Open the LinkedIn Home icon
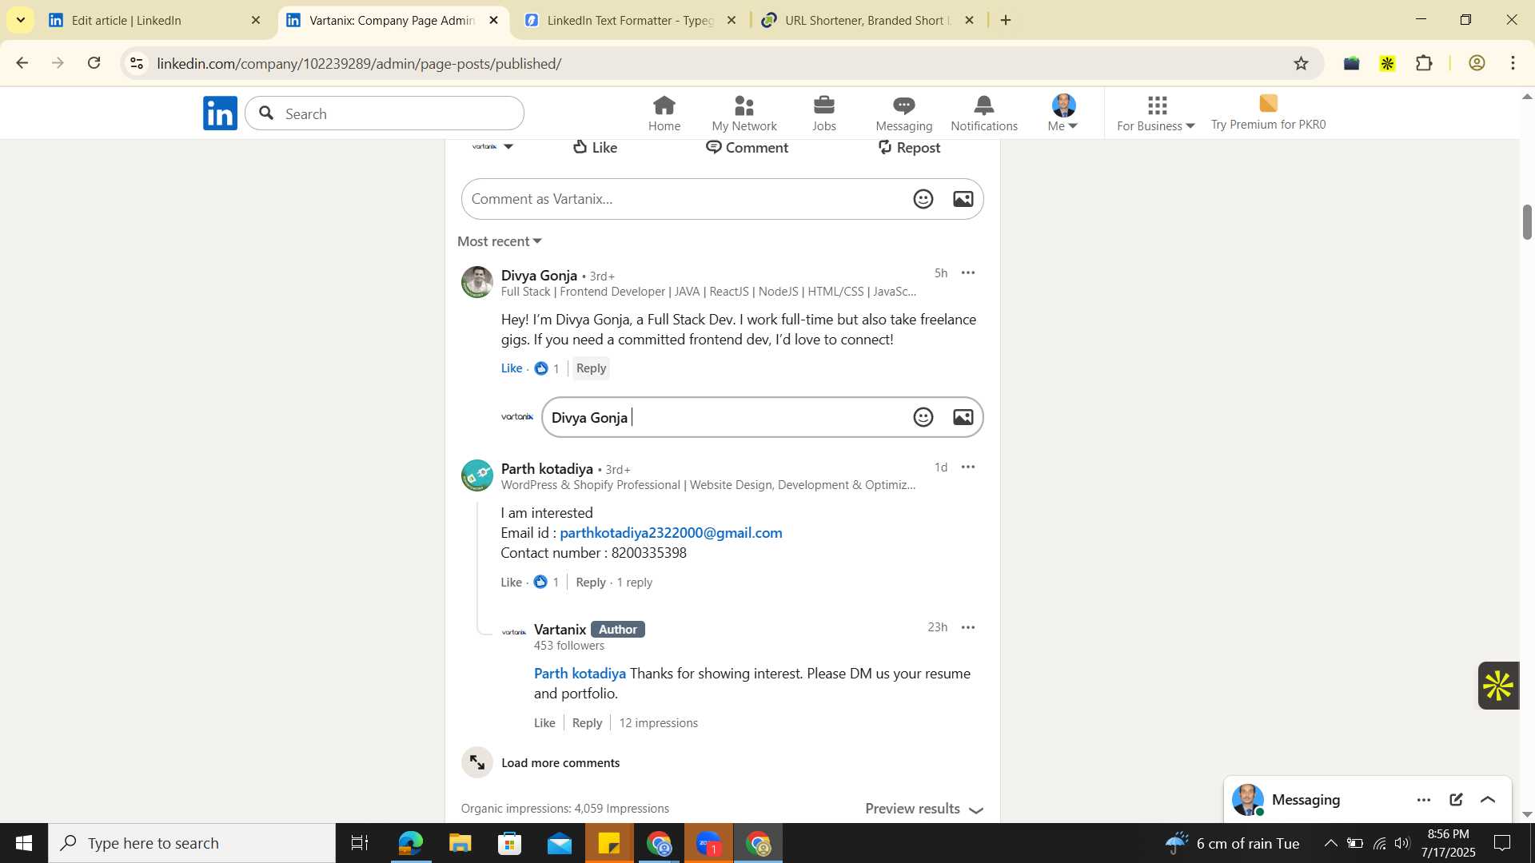This screenshot has height=863, width=1535. (x=664, y=113)
